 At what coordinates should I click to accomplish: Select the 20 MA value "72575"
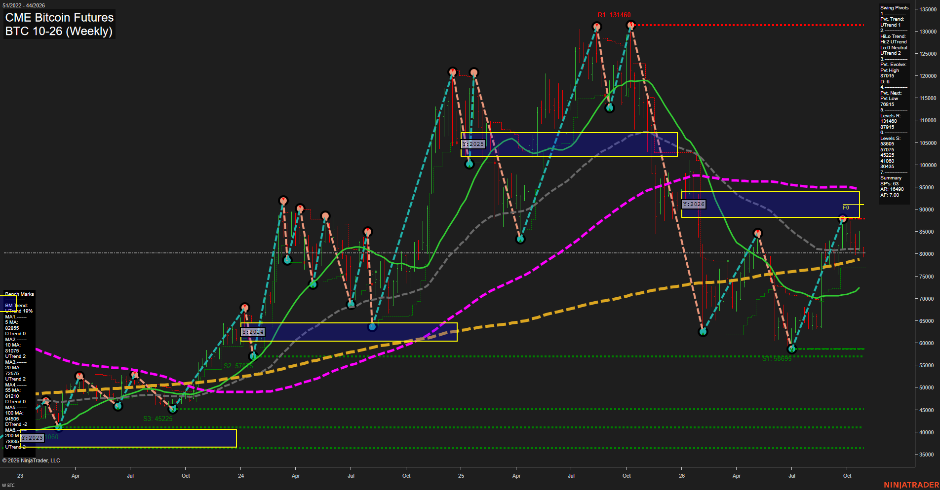click(12, 374)
